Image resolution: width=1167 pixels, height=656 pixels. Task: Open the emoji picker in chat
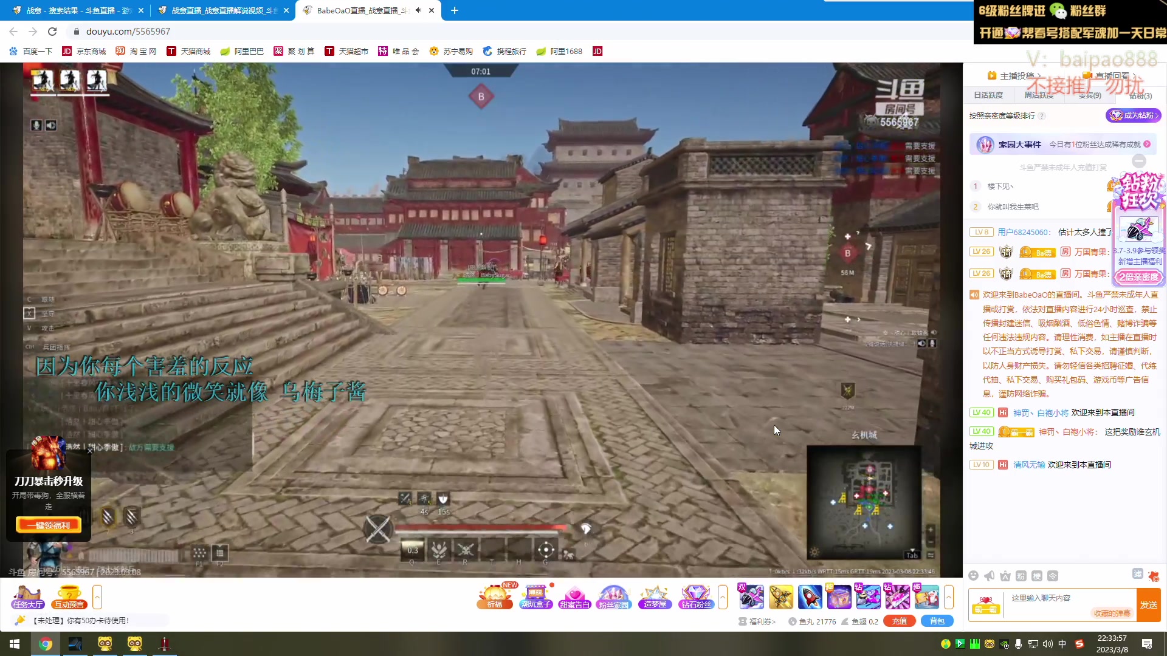coord(974,576)
